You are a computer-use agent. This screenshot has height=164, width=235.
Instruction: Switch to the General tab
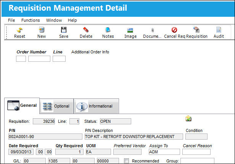coord(22,106)
